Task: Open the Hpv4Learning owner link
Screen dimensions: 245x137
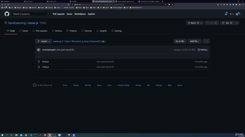Action: point(17,23)
